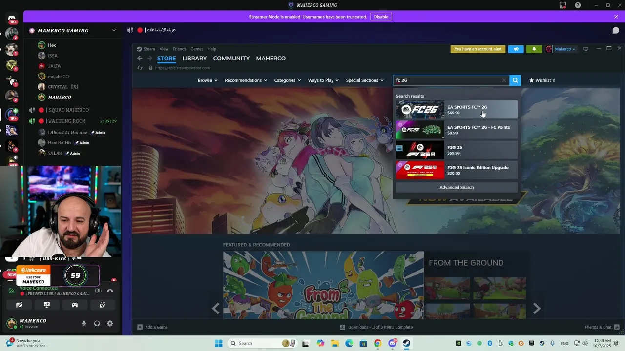Image resolution: width=625 pixels, height=351 pixels.
Task: Share your screen in Discord
Action: pyautogui.click(x=47, y=305)
